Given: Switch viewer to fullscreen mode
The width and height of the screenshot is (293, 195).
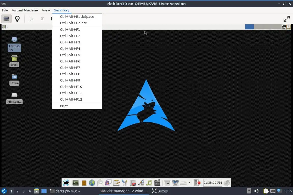Looking at the screenshot, I should click(286, 19).
